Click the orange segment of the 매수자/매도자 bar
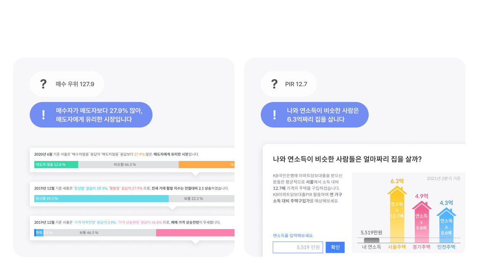This screenshot has width=488, height=274. coord(206,165)
